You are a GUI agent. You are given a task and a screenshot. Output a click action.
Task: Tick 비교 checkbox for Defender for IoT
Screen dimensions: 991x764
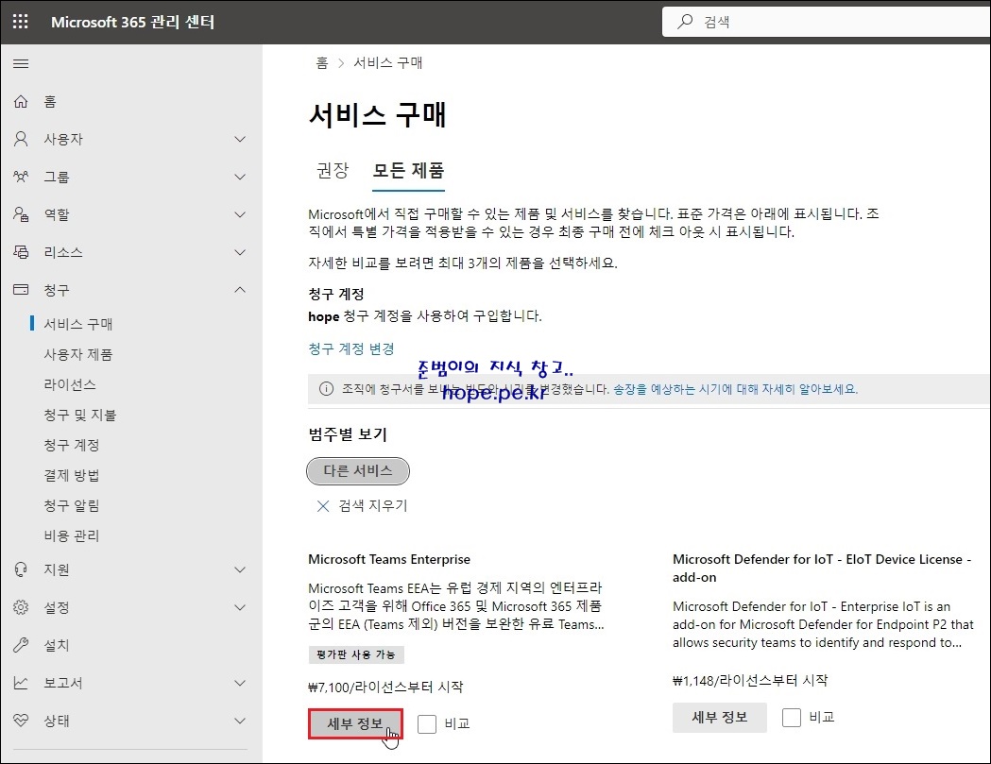(x=792, y=717)
